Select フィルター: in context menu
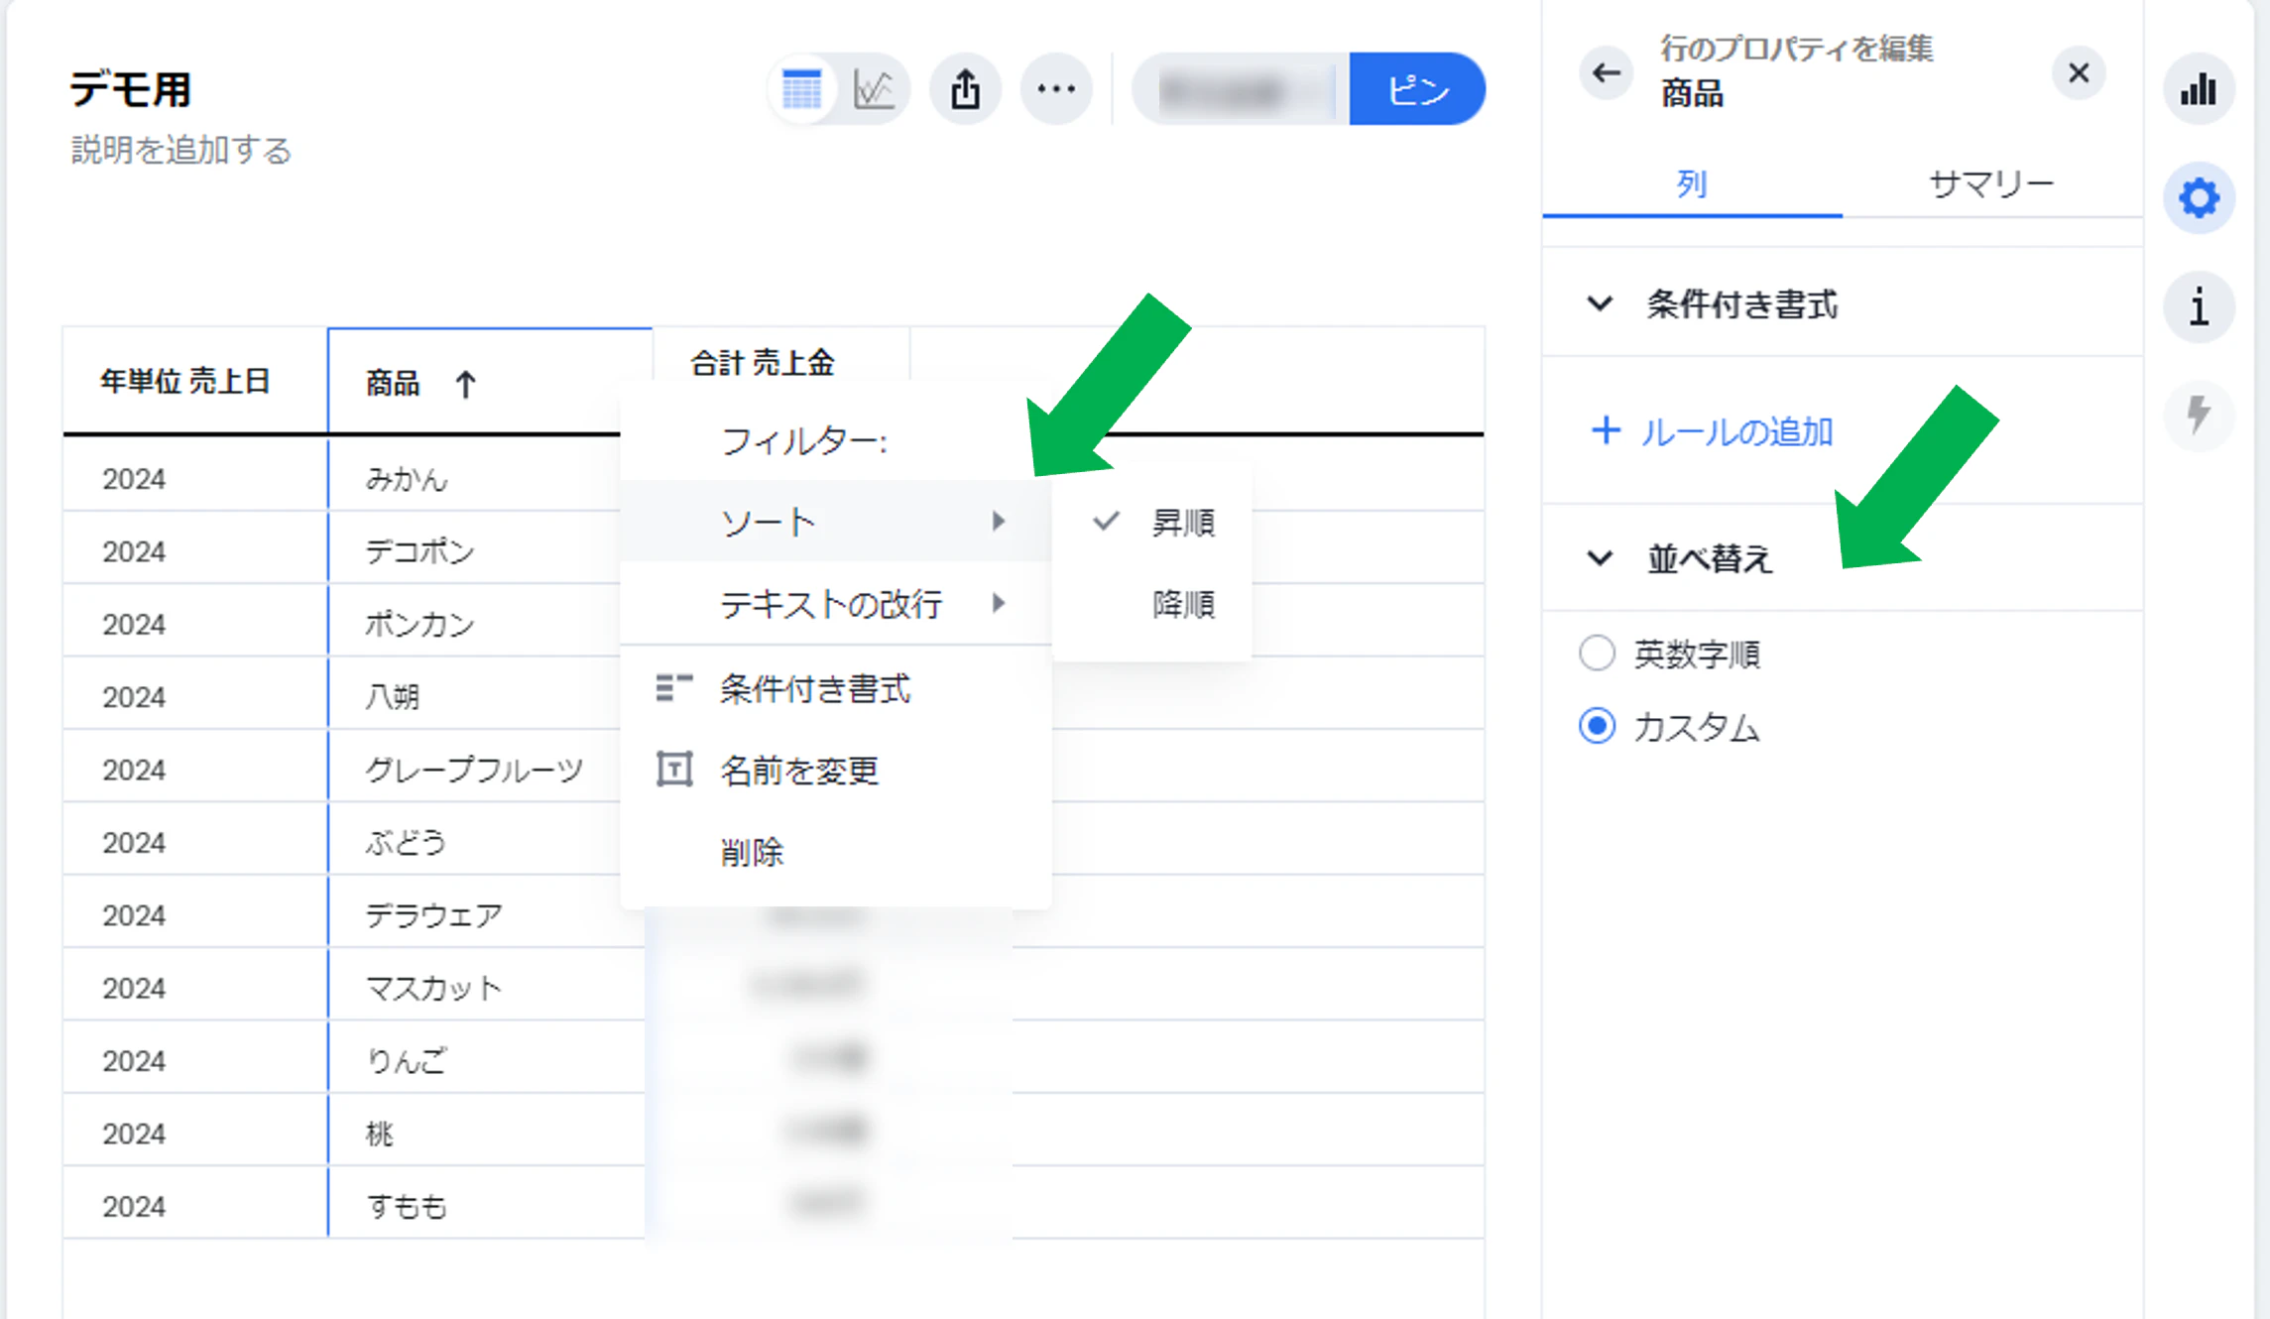This screenshot has height=1319, width=2270. pyautogui.click(x=835, y=440)
